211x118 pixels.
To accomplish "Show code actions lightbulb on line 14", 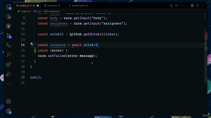I will point(32,44).
